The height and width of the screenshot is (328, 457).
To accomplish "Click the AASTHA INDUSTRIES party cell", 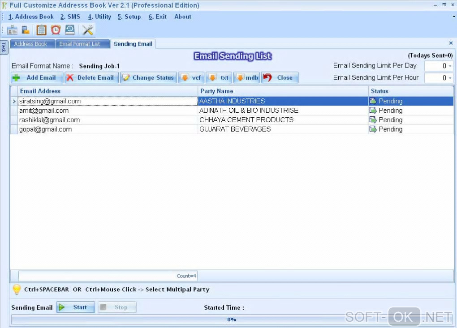I will click(x=283, y=101).
